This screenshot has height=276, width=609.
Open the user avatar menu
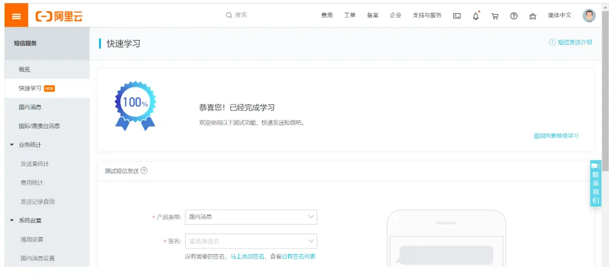click(x=589, y=15)
